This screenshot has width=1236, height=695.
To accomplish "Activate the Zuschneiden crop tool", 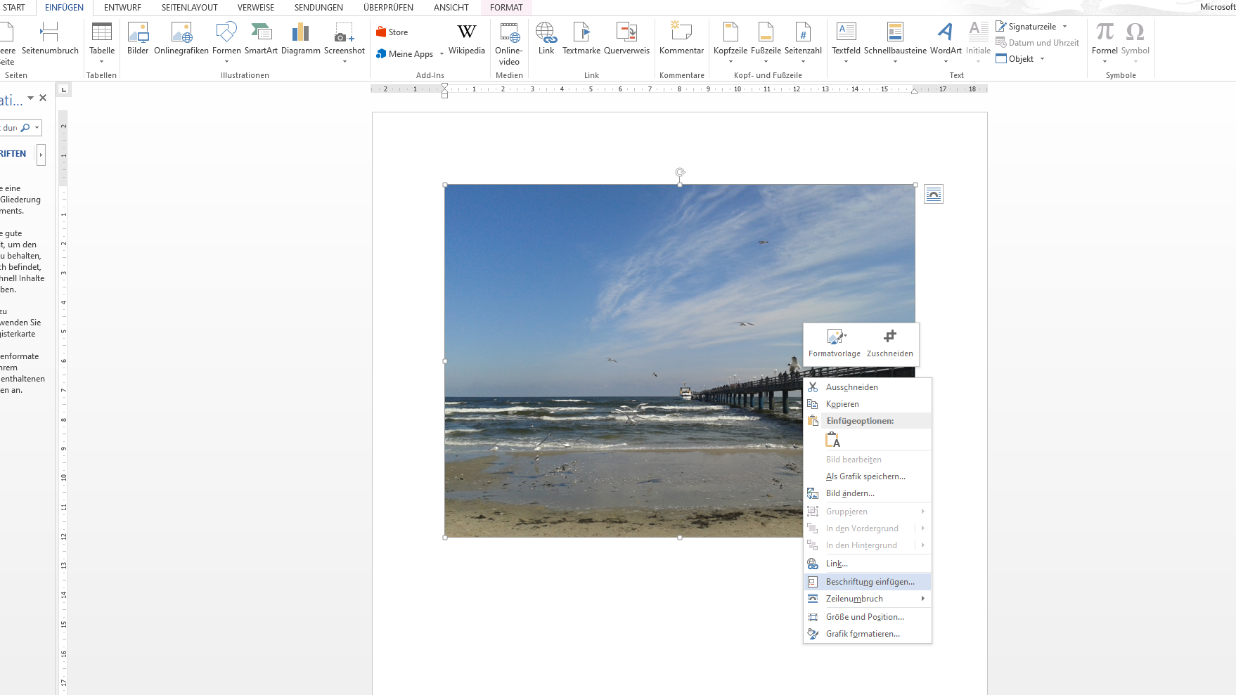I will 889,342.
